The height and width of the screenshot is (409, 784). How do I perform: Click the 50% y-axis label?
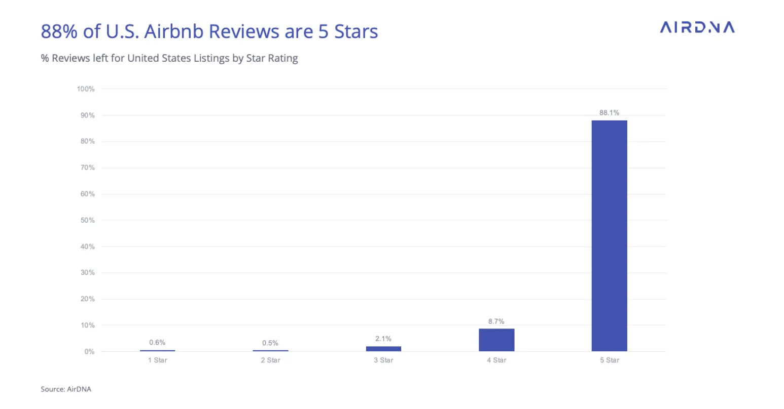point(88,220)
